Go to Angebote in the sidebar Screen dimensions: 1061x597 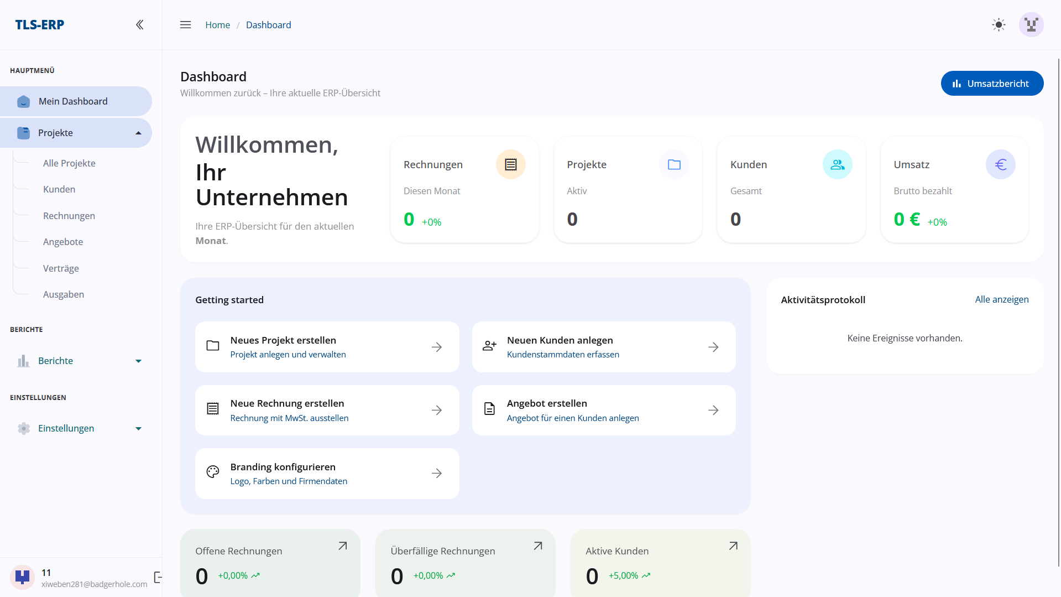click(x=63, y=242)
